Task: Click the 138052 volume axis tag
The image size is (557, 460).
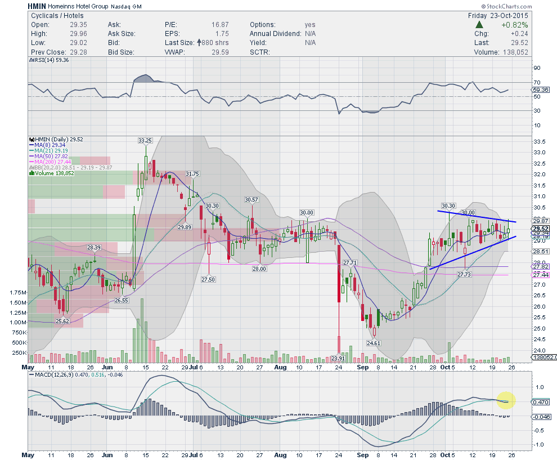Action: 544,358
